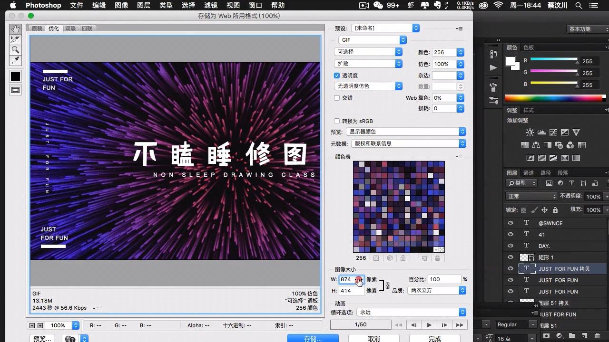Click the WeChat icon in menu bar
The image size is (609, 342).
coord(378,5)
